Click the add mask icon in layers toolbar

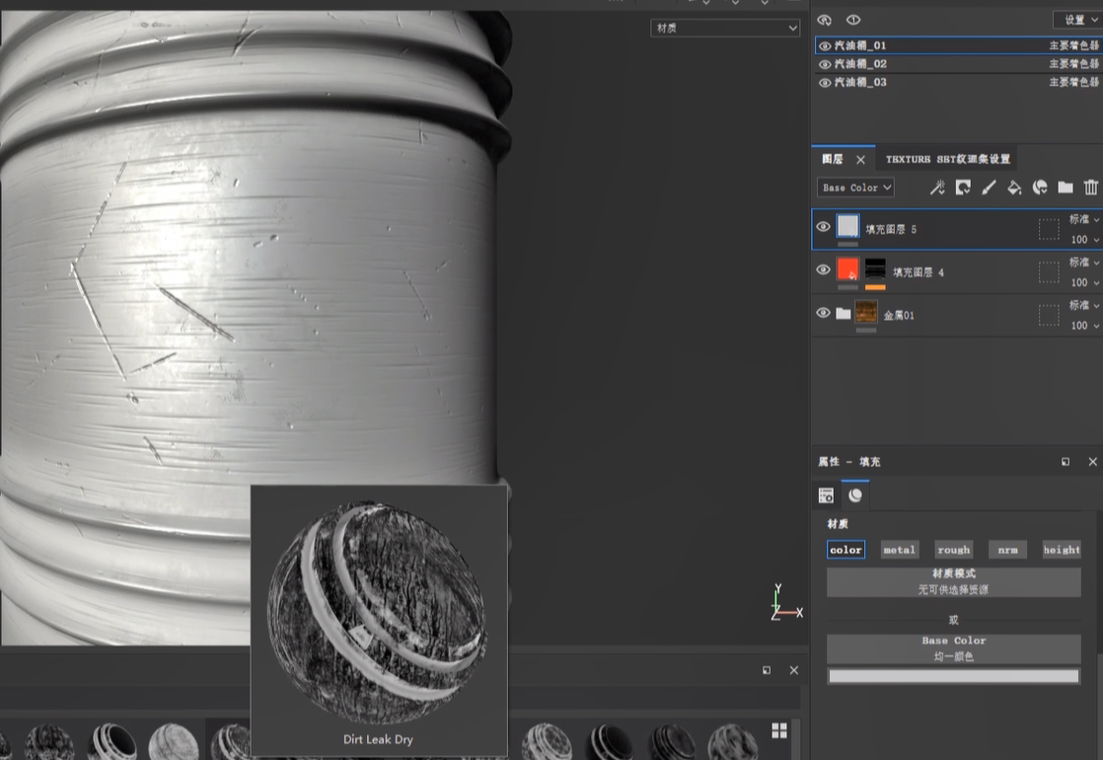963,188
